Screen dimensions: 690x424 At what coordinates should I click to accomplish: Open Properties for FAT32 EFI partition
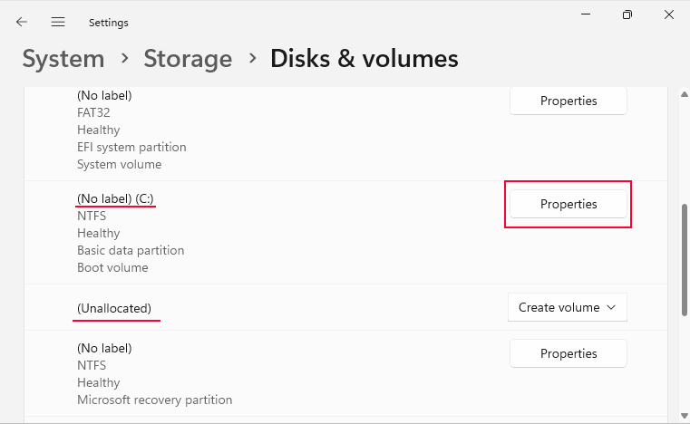pyautogui.click(x=569, y=101)
